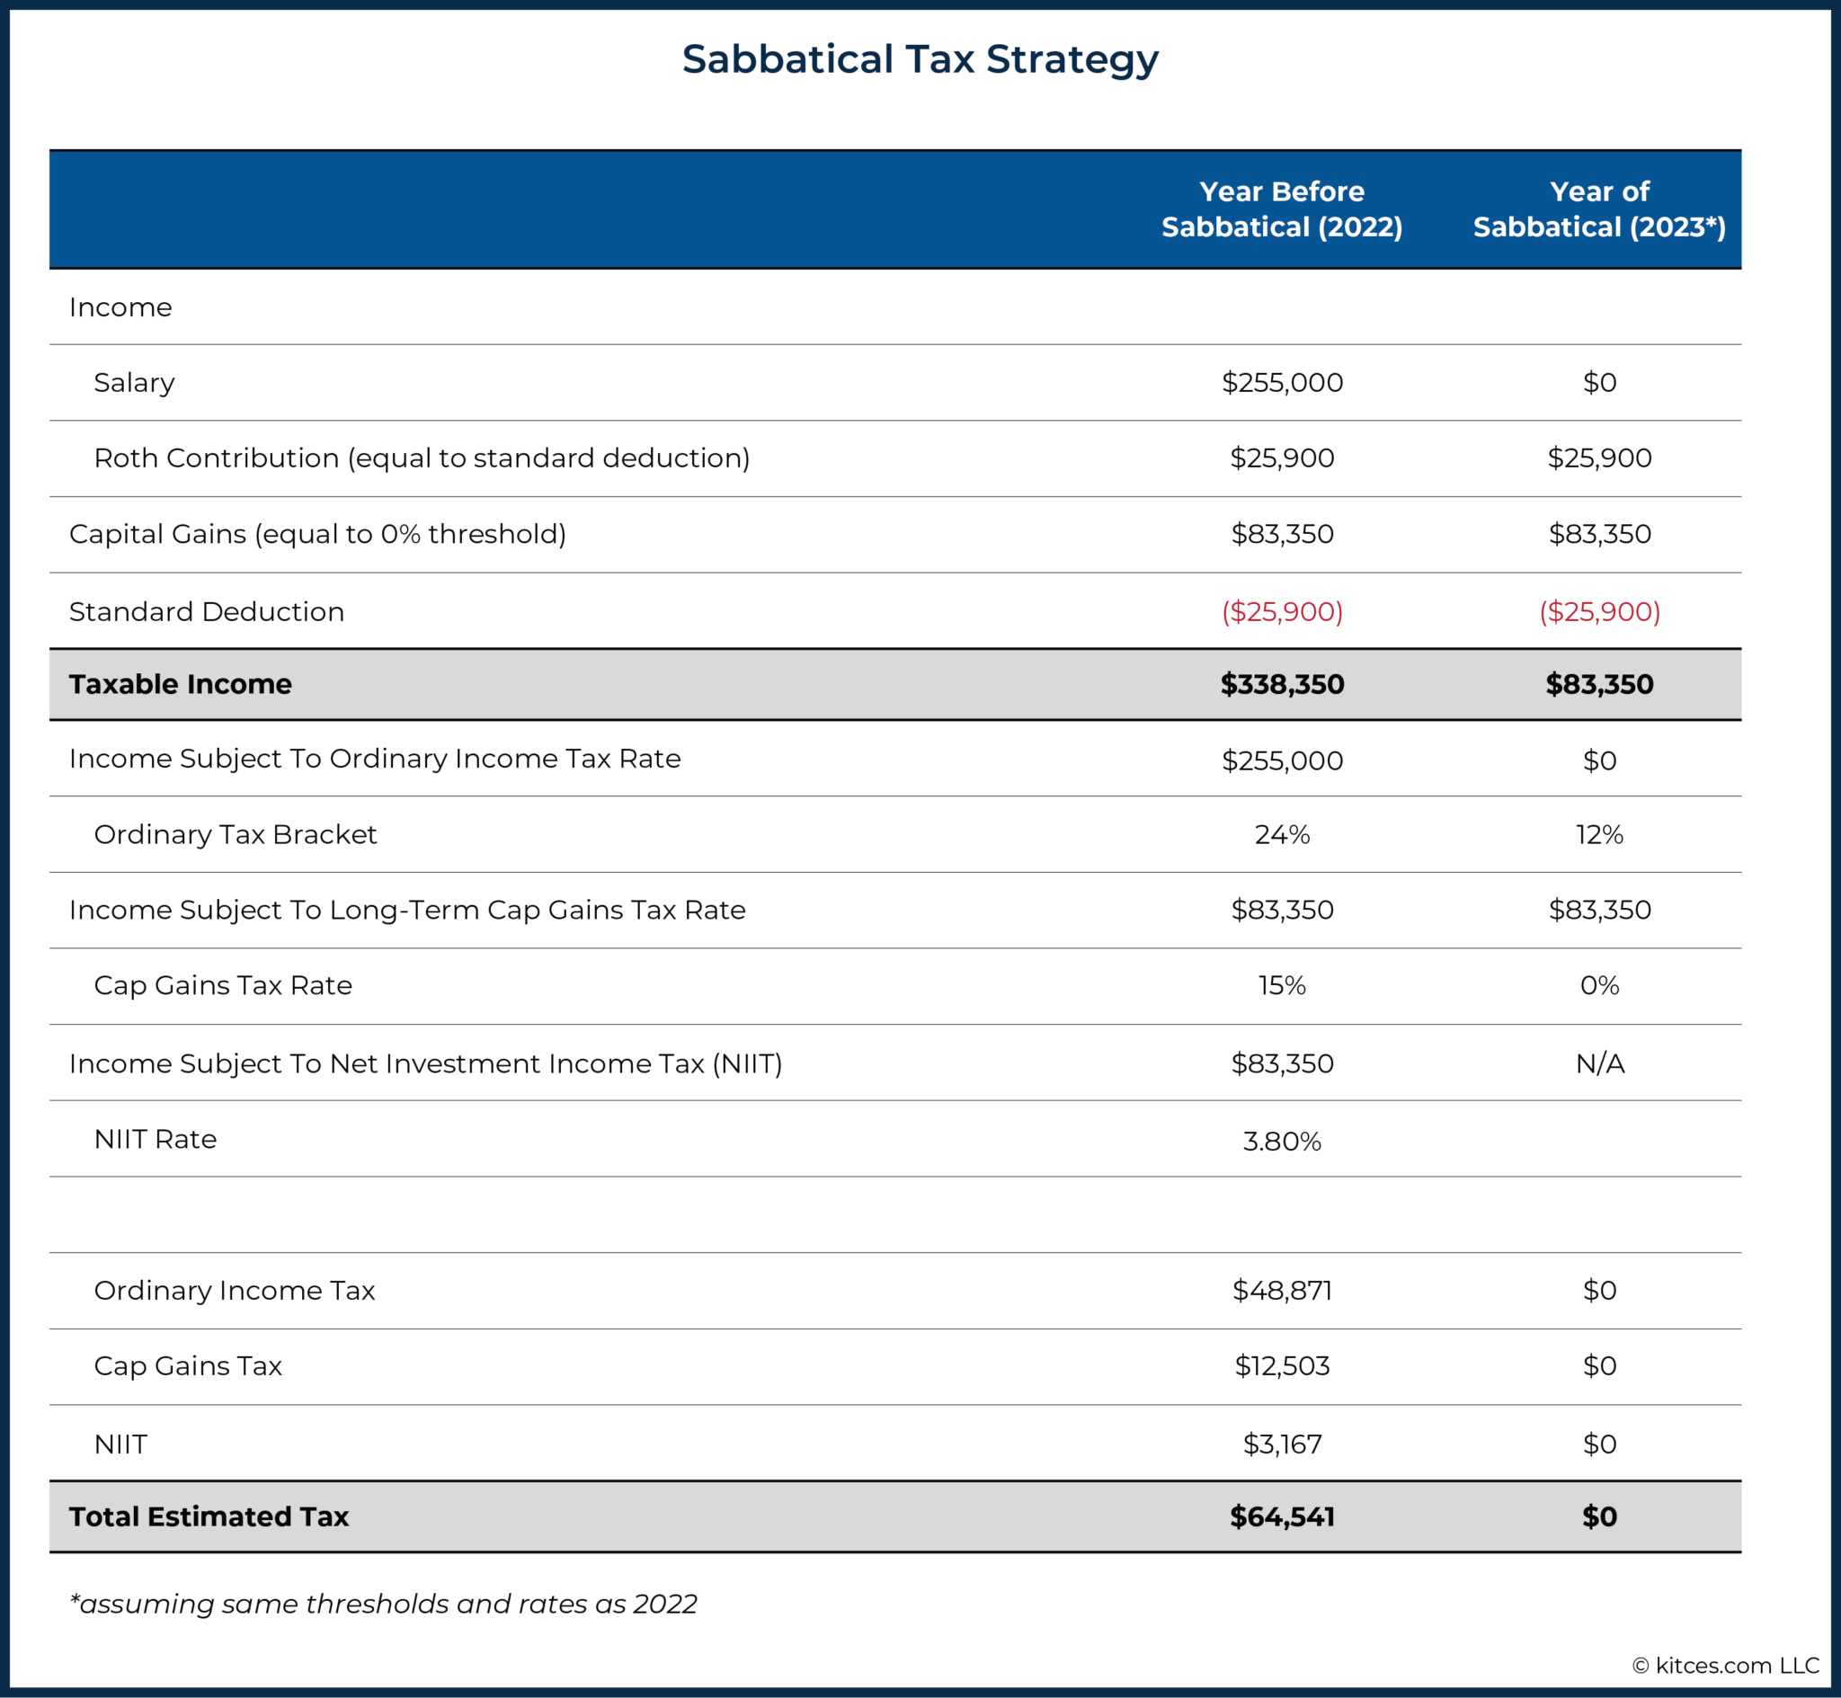This screenshot has height=1698, width=1841.
Task: Select the Cap Gains Tax Rate label
Action: pyautogui.click(x=223, y=985)
